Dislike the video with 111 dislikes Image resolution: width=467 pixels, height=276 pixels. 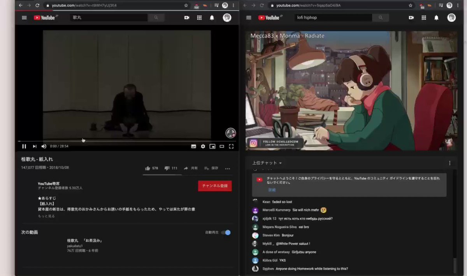[x=171, y=168]
